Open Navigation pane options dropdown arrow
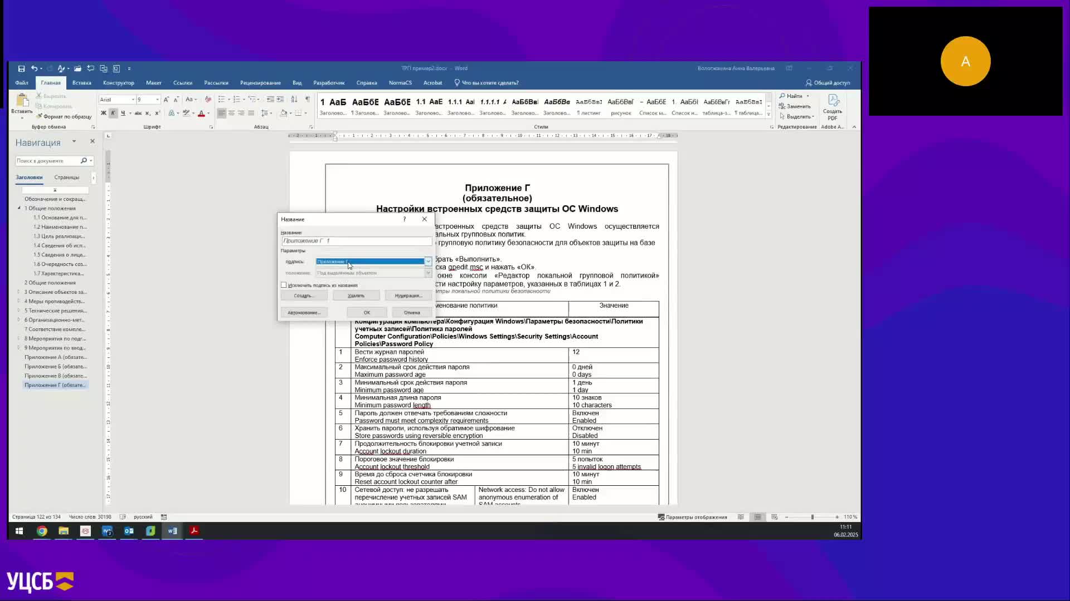Screen dimensions: 1070x601 [74, 141]
